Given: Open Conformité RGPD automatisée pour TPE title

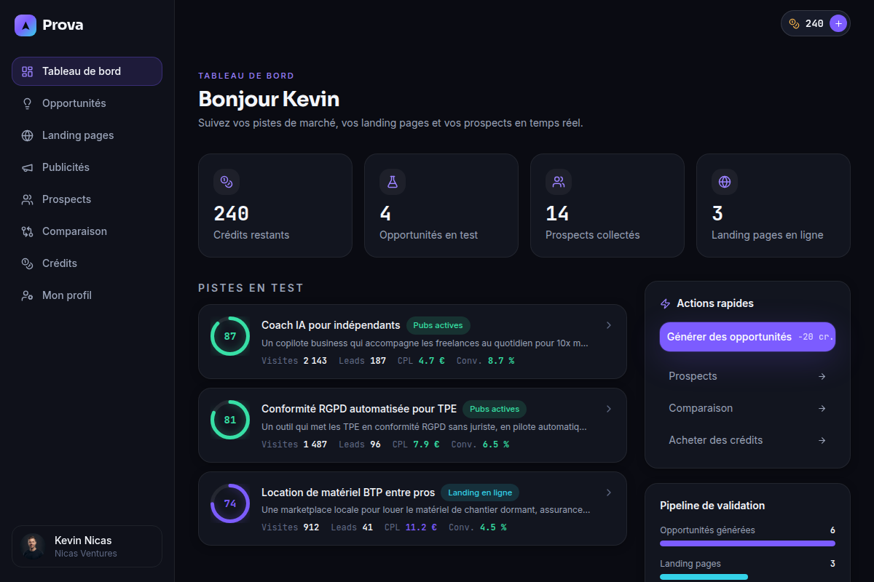Looking at the screenshot, I should 359,409.
